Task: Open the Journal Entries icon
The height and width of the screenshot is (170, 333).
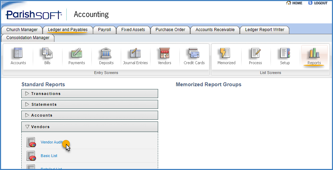Action: click(x=135, y=53)
